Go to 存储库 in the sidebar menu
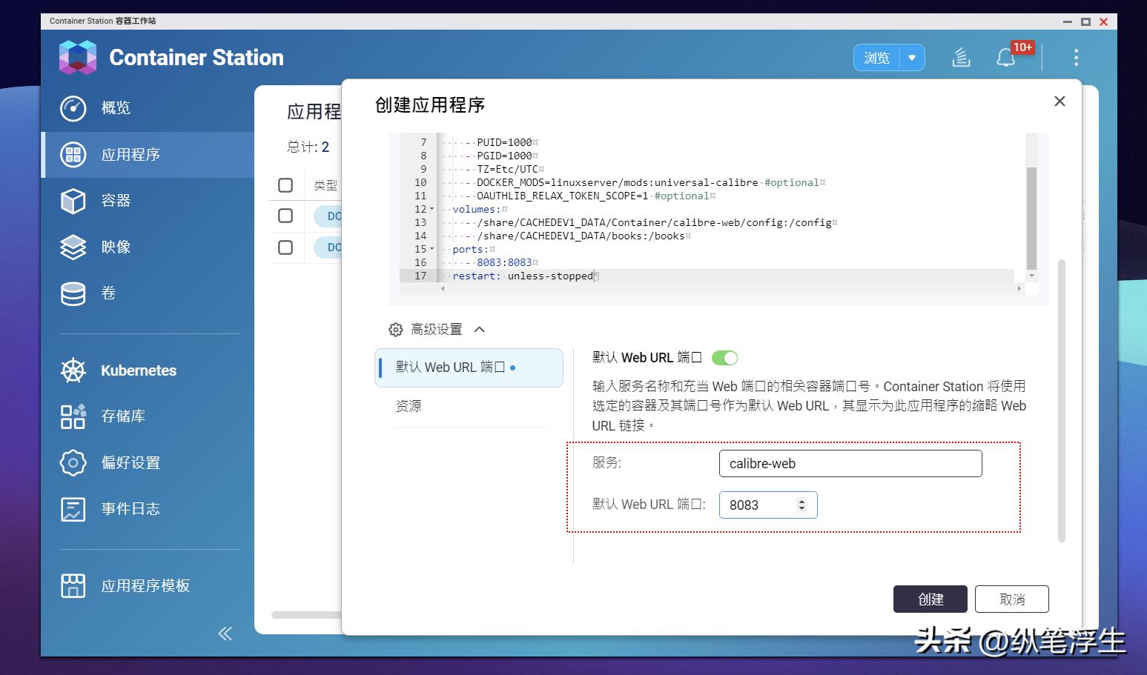Image resolution: width=1147 pixels, height=675 pixels. click(x=123, y=416)
